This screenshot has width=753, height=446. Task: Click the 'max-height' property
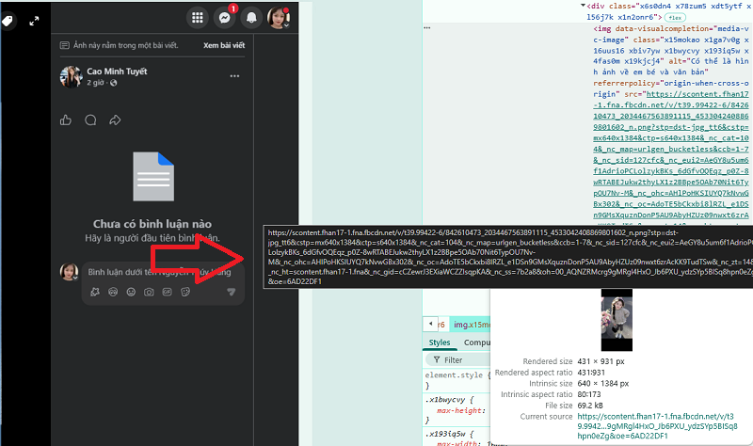coord(459,410)
